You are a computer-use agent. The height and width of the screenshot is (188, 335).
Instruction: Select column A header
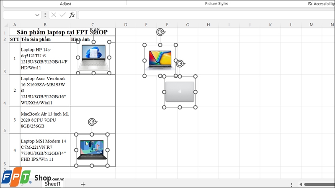(x=15, y=25)
